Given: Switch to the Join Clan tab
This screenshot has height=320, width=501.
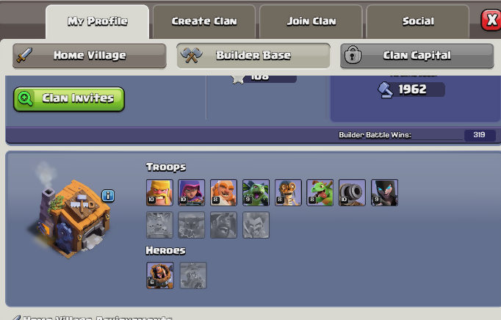Looking at the screenshot, I should (x=311, y=21).
